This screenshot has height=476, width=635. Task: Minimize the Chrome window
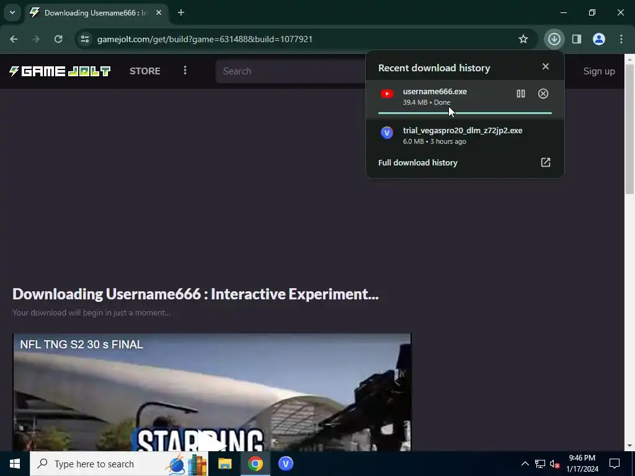(563, 13)
